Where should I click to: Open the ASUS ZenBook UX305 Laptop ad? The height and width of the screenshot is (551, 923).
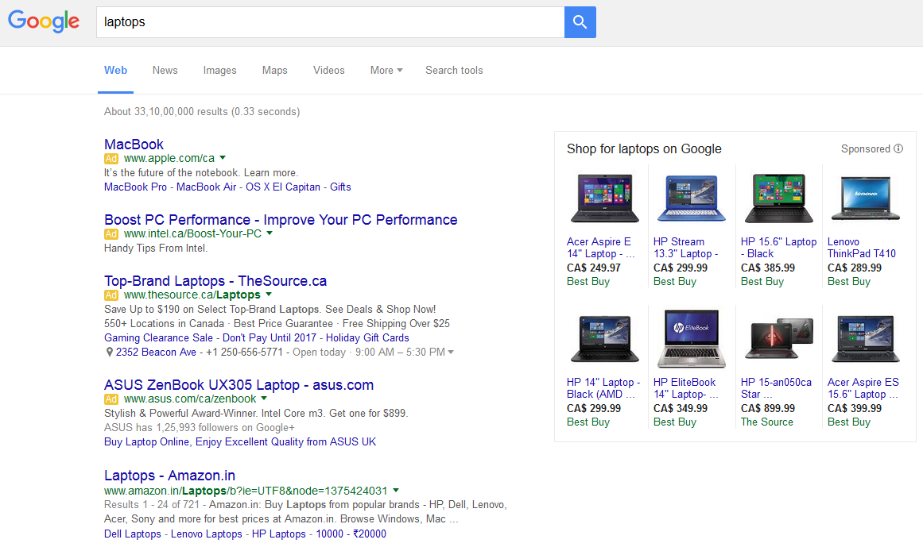tap(239, 385)
